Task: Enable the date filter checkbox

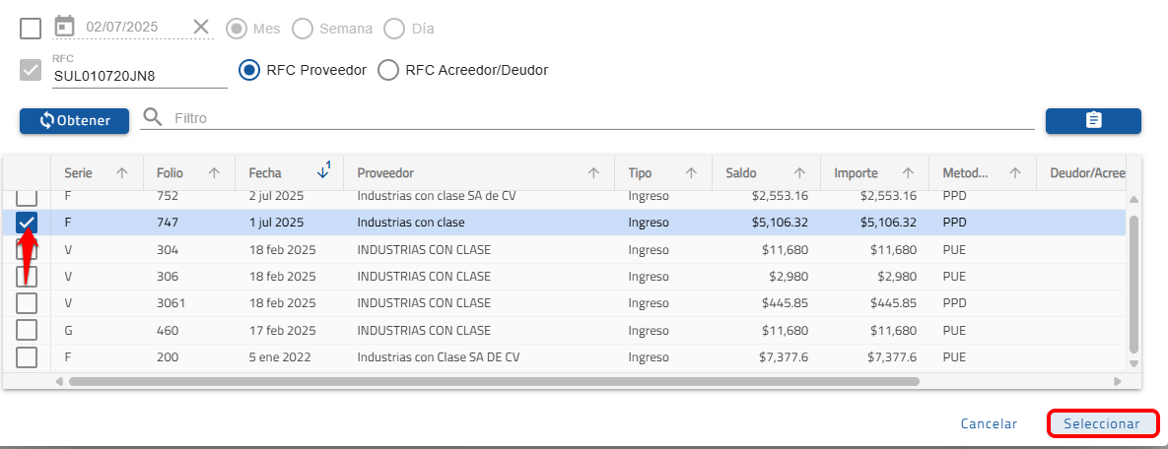Action: (x=31, y=29)
